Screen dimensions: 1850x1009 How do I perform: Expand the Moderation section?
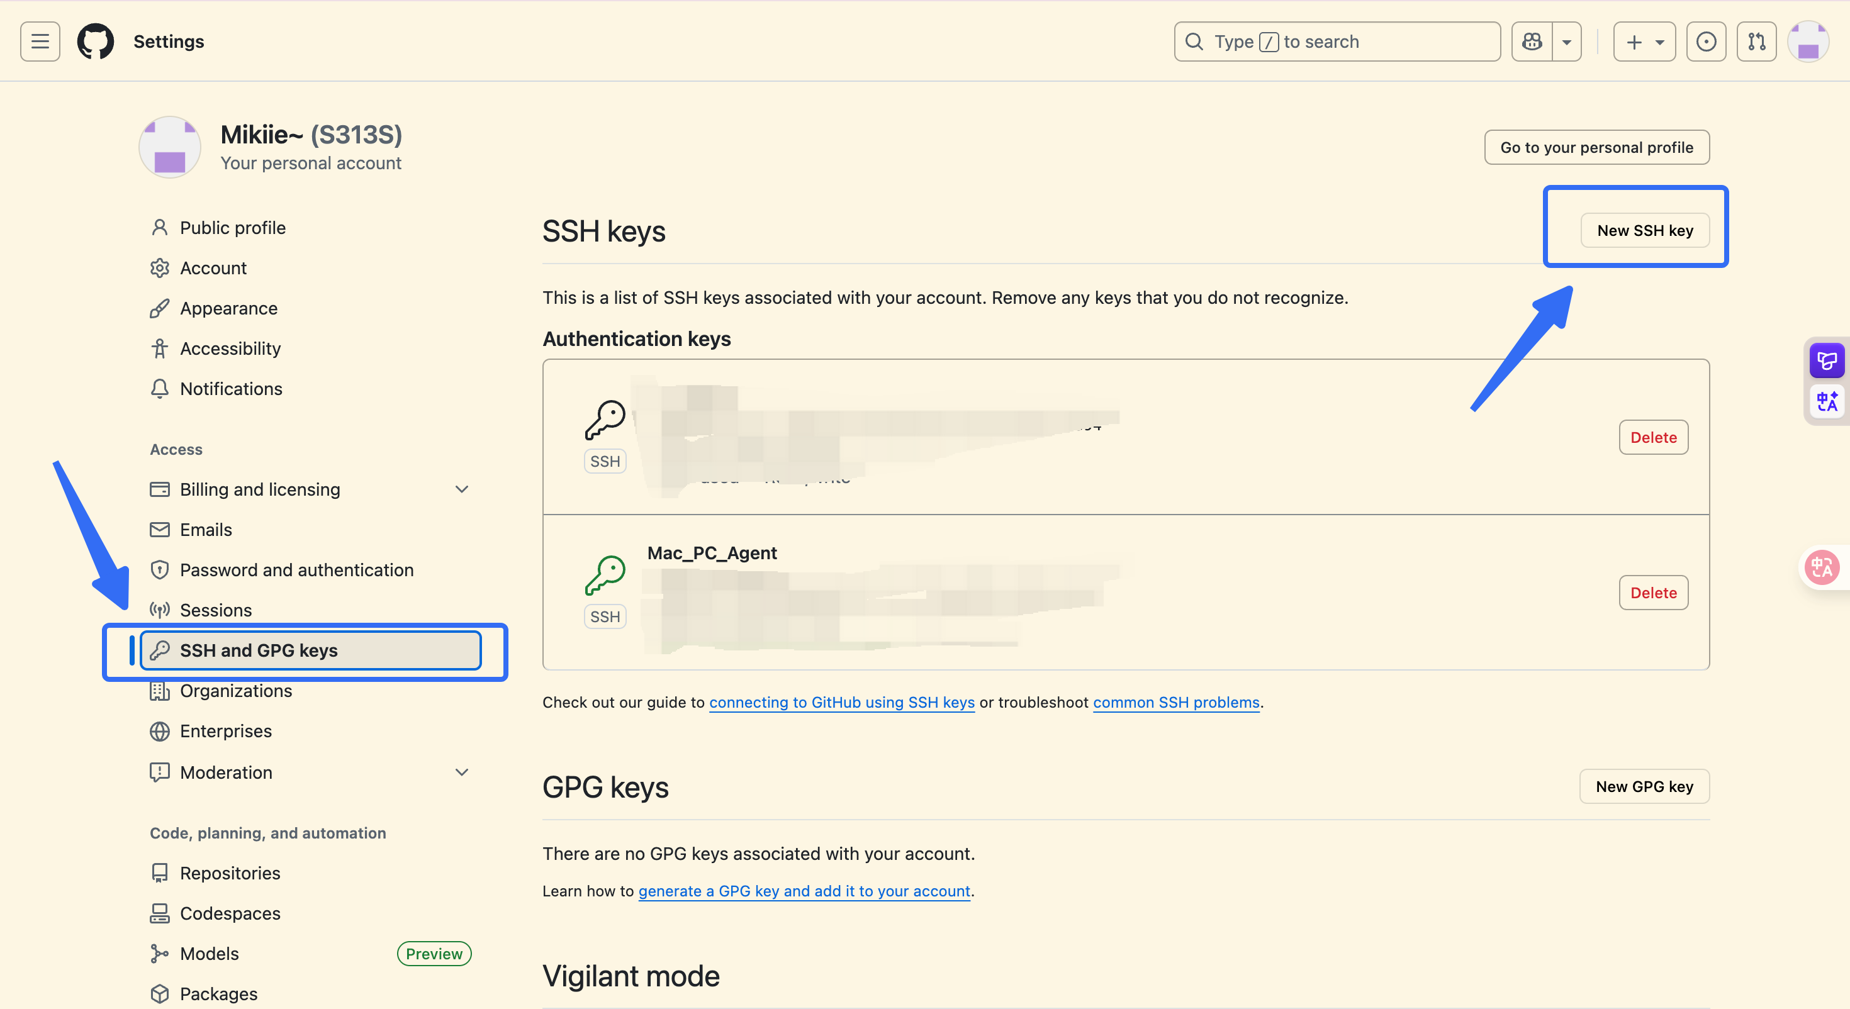click(x=462, y=772)
